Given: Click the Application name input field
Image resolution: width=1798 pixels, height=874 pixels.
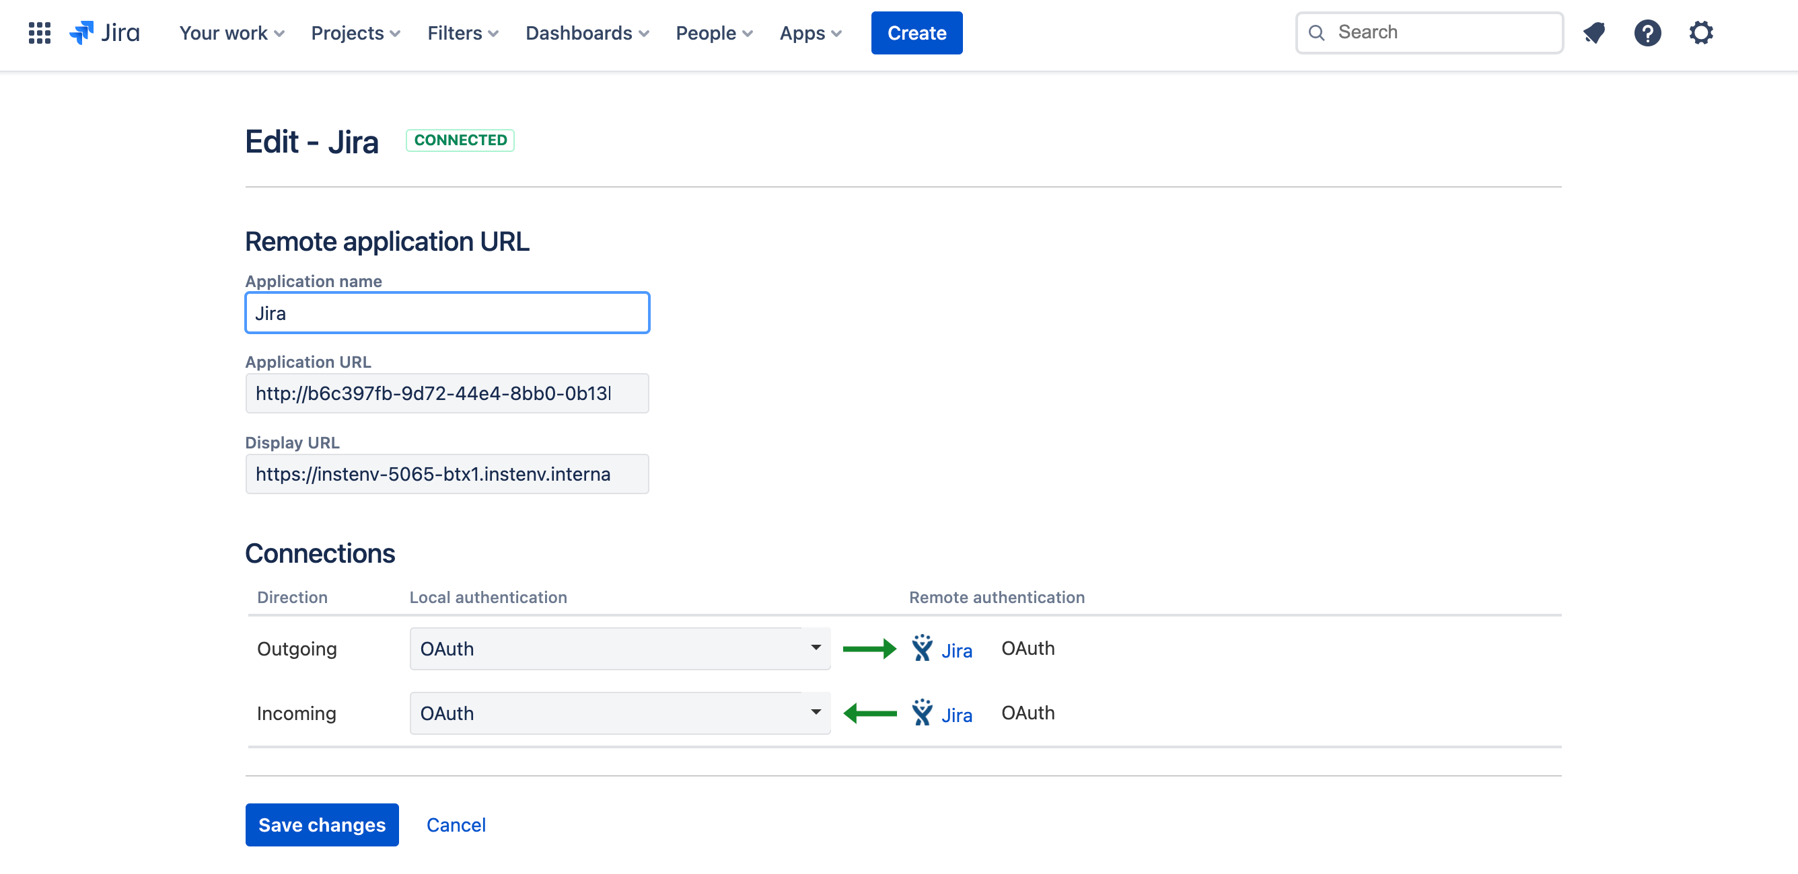Looking at the screenshot, I should pos(447,313).
